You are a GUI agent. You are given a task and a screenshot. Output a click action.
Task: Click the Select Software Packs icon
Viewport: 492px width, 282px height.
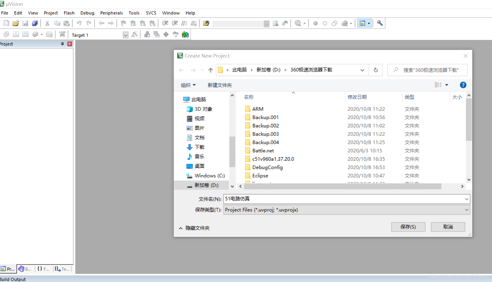[176, 34]
